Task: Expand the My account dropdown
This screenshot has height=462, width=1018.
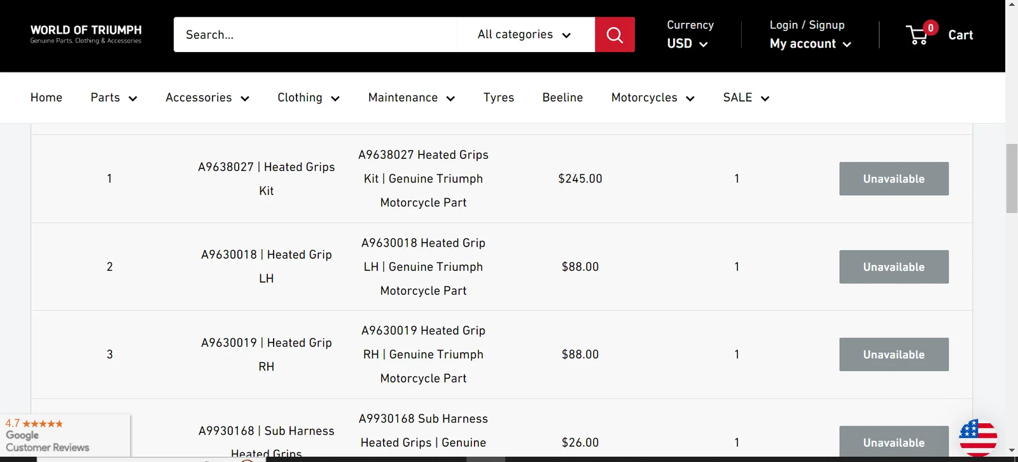Action: [x=809, y=44]
